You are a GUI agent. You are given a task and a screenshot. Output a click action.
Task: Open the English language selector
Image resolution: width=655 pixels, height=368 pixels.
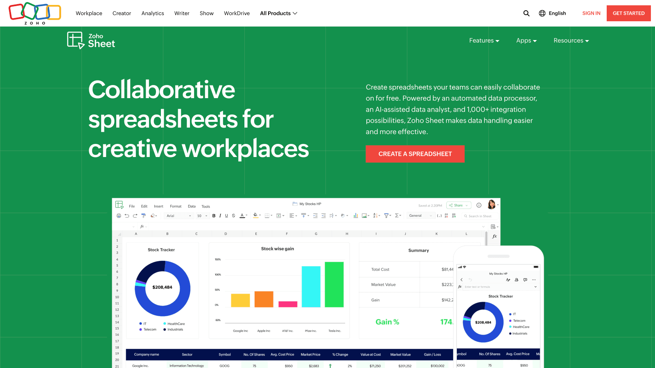[x=552, y=13]
